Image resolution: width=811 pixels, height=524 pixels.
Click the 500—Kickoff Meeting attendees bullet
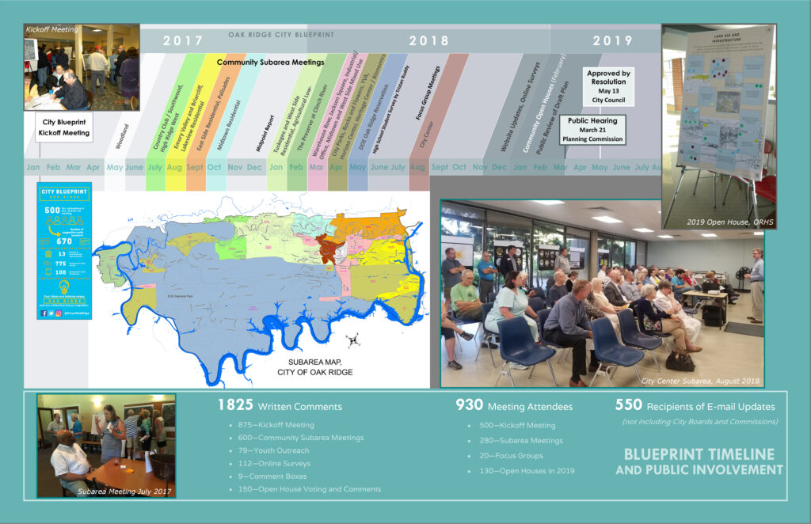pyautogui.click(x=517, y=425)
